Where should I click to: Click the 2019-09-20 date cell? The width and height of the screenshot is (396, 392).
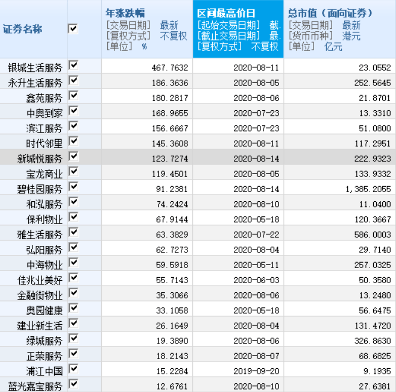[x=239, y=370]
